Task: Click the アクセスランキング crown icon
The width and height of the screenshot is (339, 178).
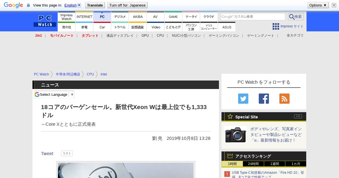Action: [230, 156]
